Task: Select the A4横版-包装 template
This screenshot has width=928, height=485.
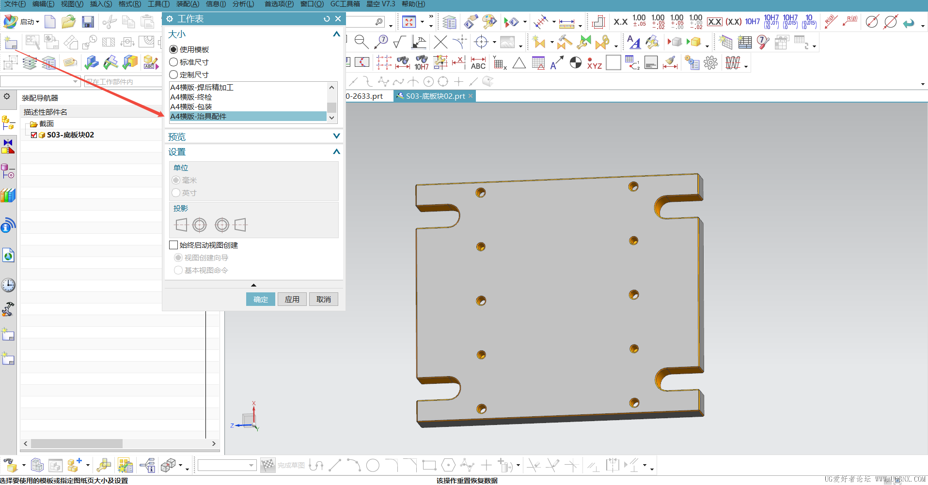Action: [248, 106]
